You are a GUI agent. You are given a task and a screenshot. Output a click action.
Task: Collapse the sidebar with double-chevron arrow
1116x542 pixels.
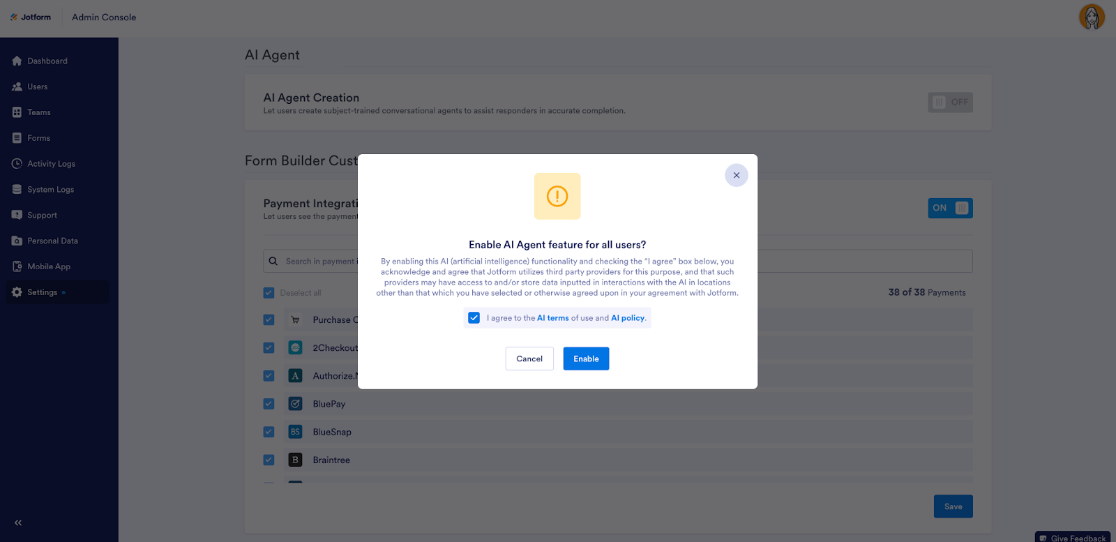coord(18,522)
